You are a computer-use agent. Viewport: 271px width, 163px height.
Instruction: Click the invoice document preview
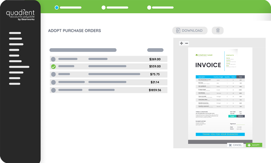pyautogui.click(x=220, y=95)
